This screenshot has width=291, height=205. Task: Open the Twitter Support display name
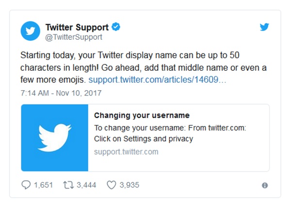[x=77, y=27]
